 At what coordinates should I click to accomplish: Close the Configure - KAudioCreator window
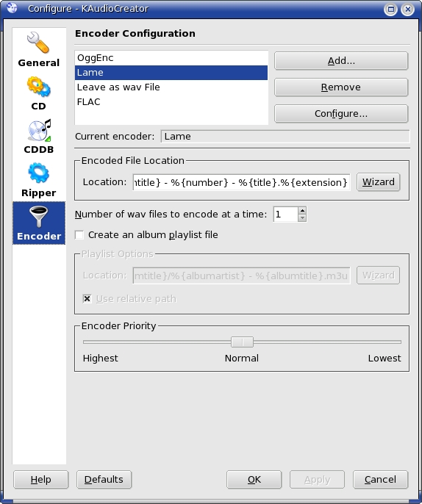407,10
